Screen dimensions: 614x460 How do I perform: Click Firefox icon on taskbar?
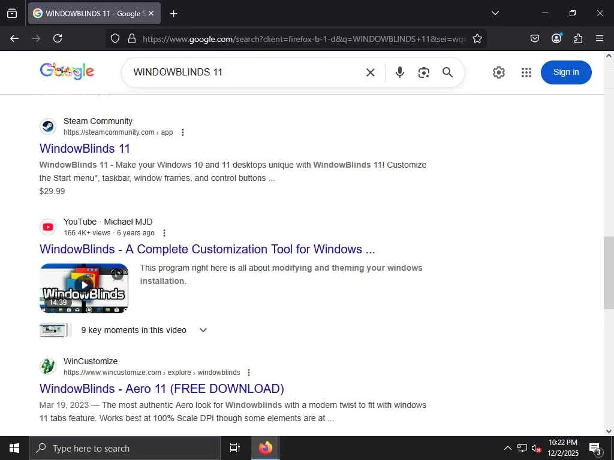(265, 448)
